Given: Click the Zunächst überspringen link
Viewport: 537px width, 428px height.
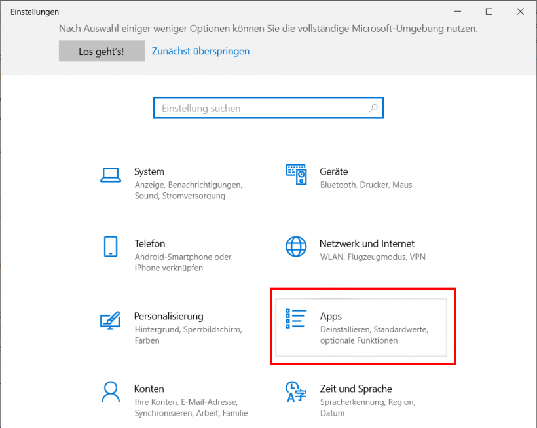Looking at the screenshot, I should click(200, 50).
